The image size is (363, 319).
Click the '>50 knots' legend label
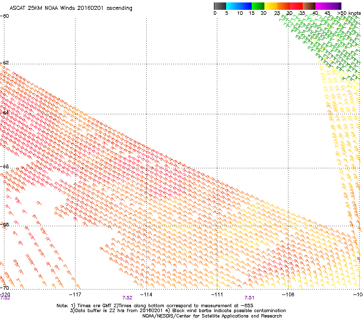(349, 13)
